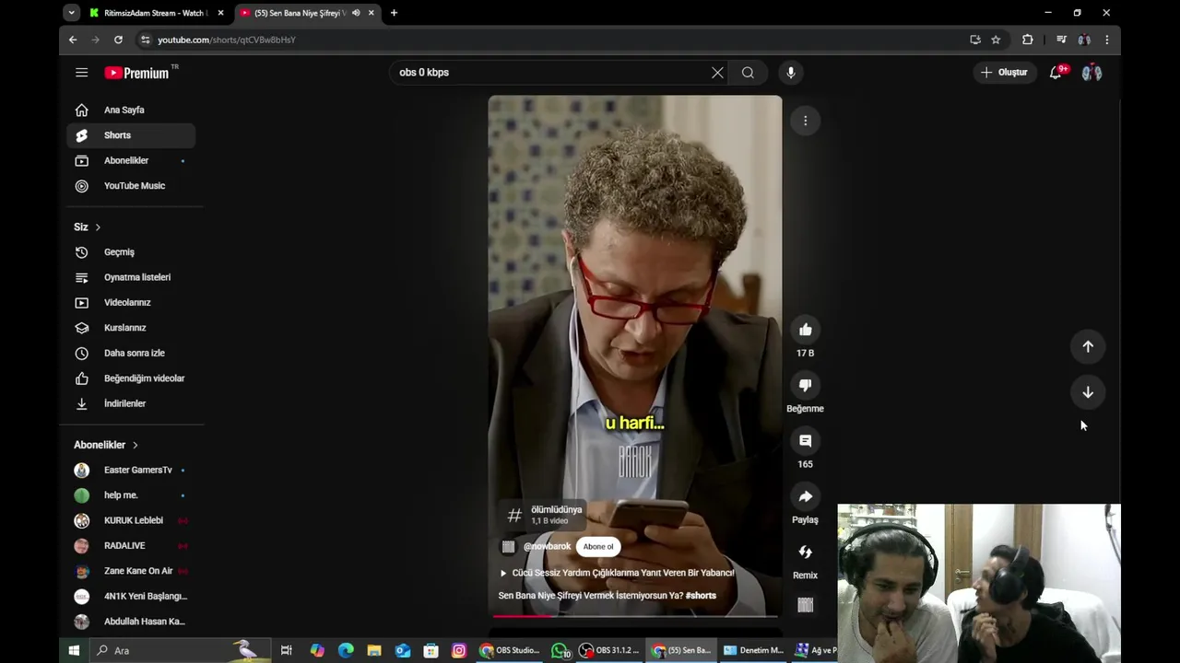Open the 4N1K Yeni Başlangı... channel
Screen dimensions: 1180x663
point(131,596)
